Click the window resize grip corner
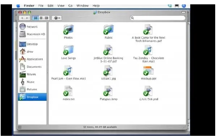The image size is (217, 138). coord(185,127)
